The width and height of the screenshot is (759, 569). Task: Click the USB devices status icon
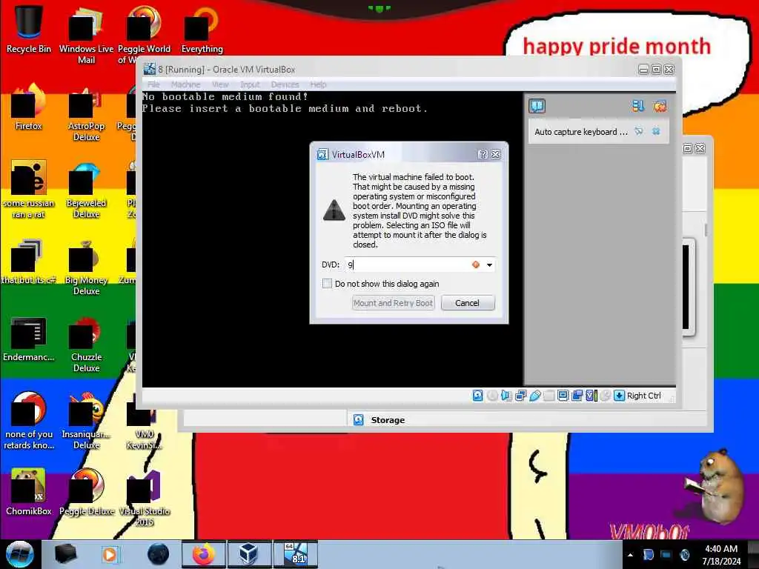pyautogui.click(x=535, y=396)
